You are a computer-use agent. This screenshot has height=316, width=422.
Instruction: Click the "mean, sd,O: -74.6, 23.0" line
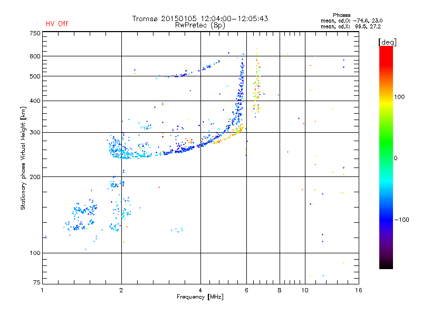351,21
